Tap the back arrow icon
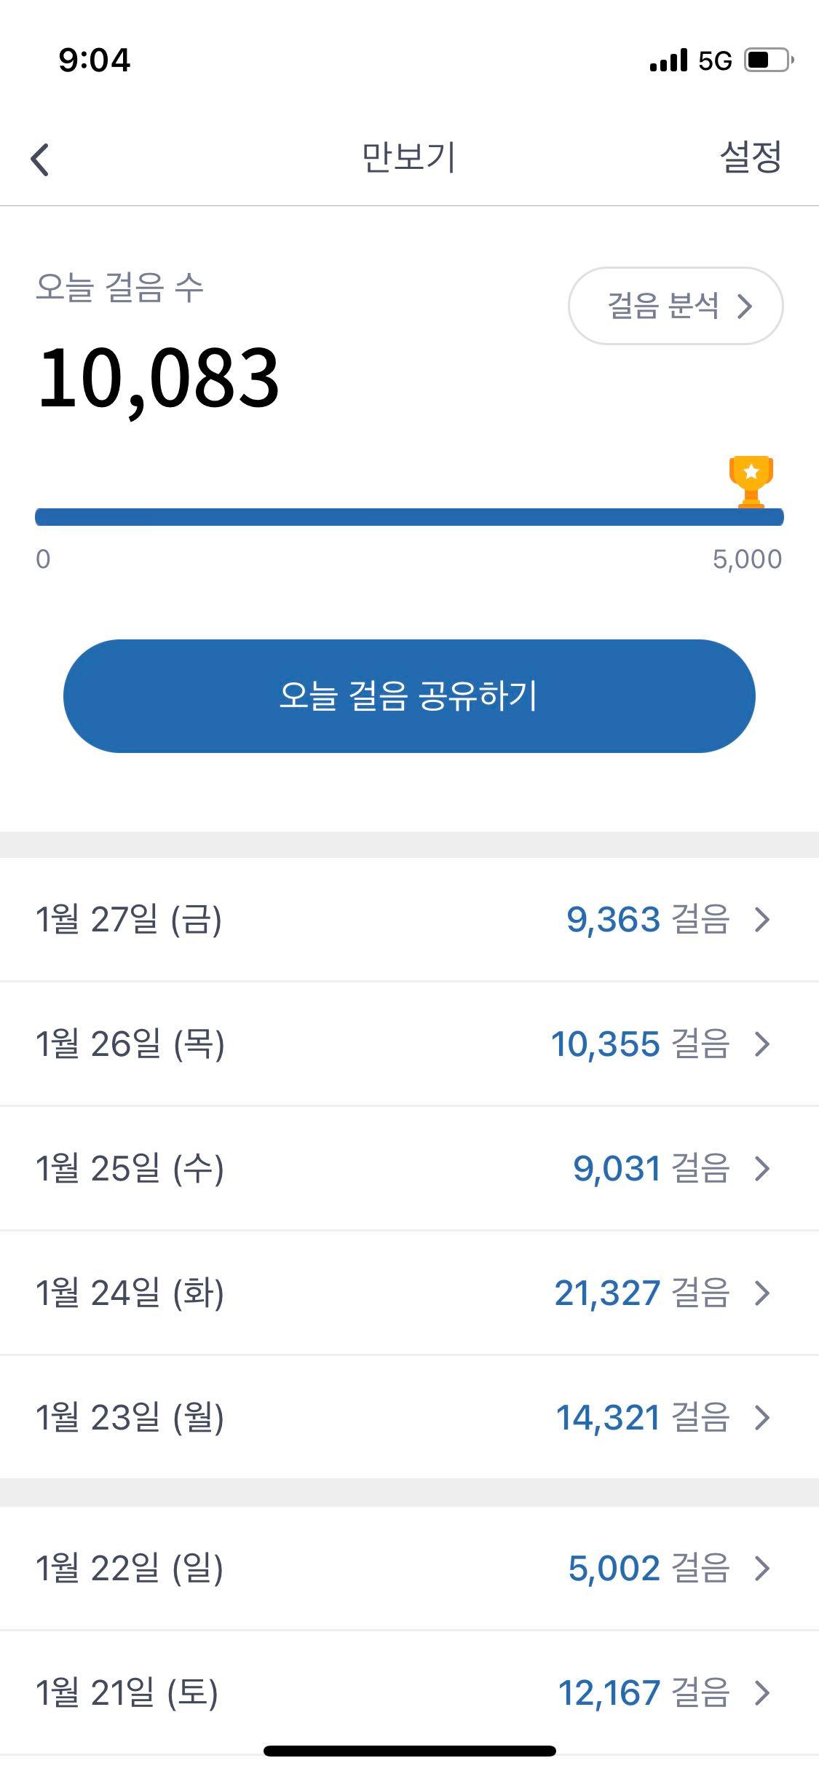Screen dimensions: 819x1774 (40, 159)
